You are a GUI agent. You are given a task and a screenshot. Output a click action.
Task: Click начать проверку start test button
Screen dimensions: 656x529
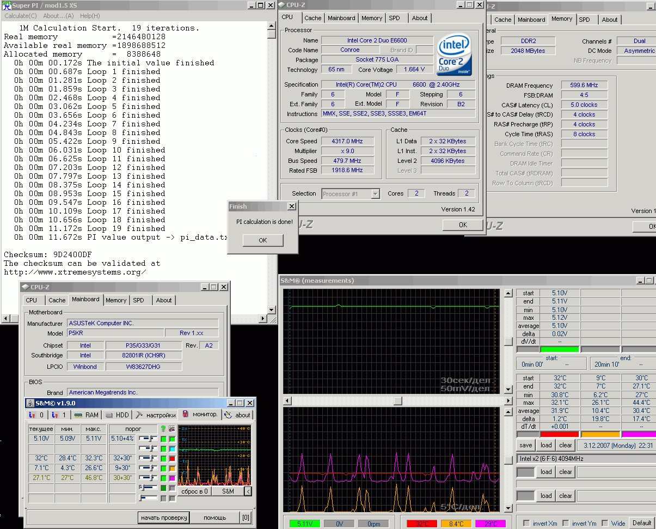(x=164, y=517)
